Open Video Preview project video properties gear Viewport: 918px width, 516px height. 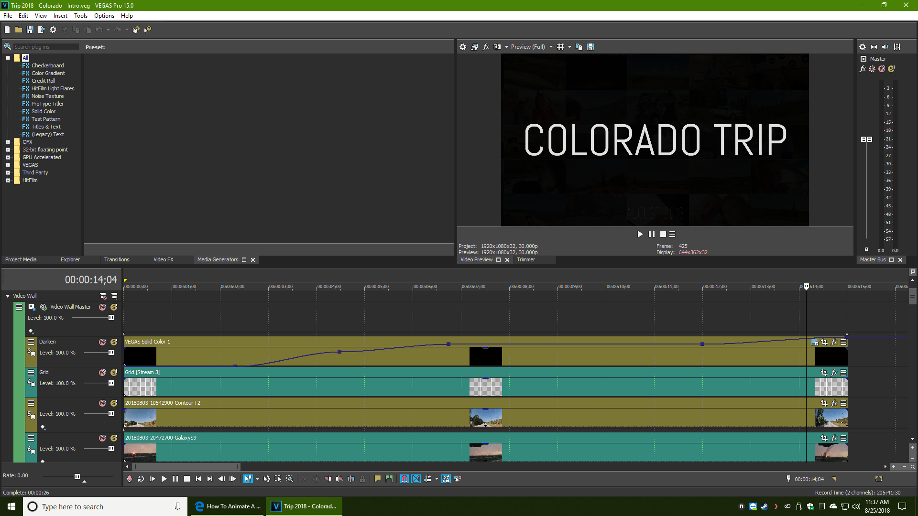pyautogui.click(x=463, y=47)
